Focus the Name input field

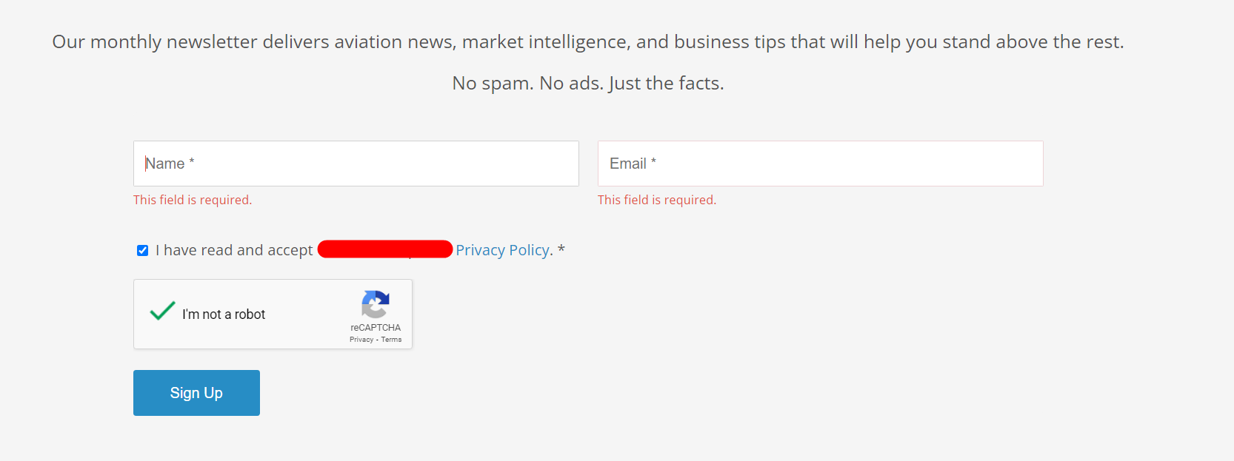pos(356,164)
